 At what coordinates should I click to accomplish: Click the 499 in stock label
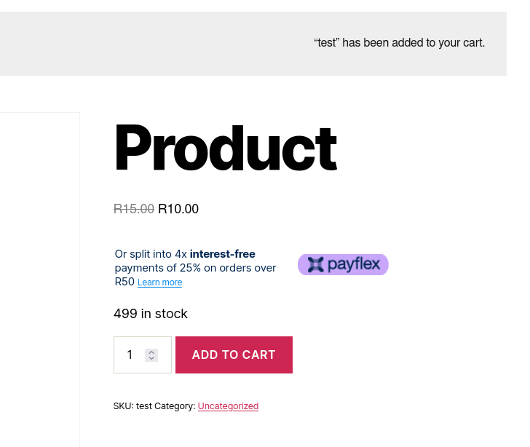pyautogui.click(x=151, y=314)
